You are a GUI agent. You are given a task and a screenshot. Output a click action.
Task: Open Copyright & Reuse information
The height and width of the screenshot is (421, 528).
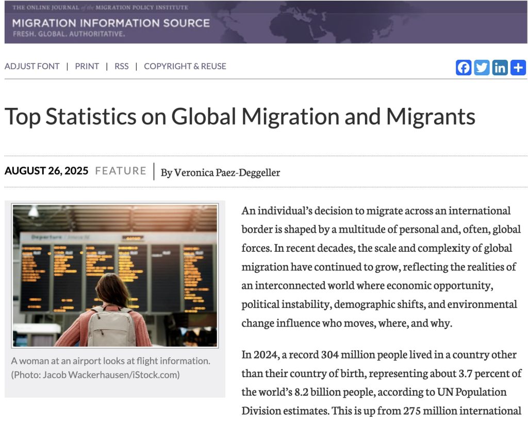185,66
